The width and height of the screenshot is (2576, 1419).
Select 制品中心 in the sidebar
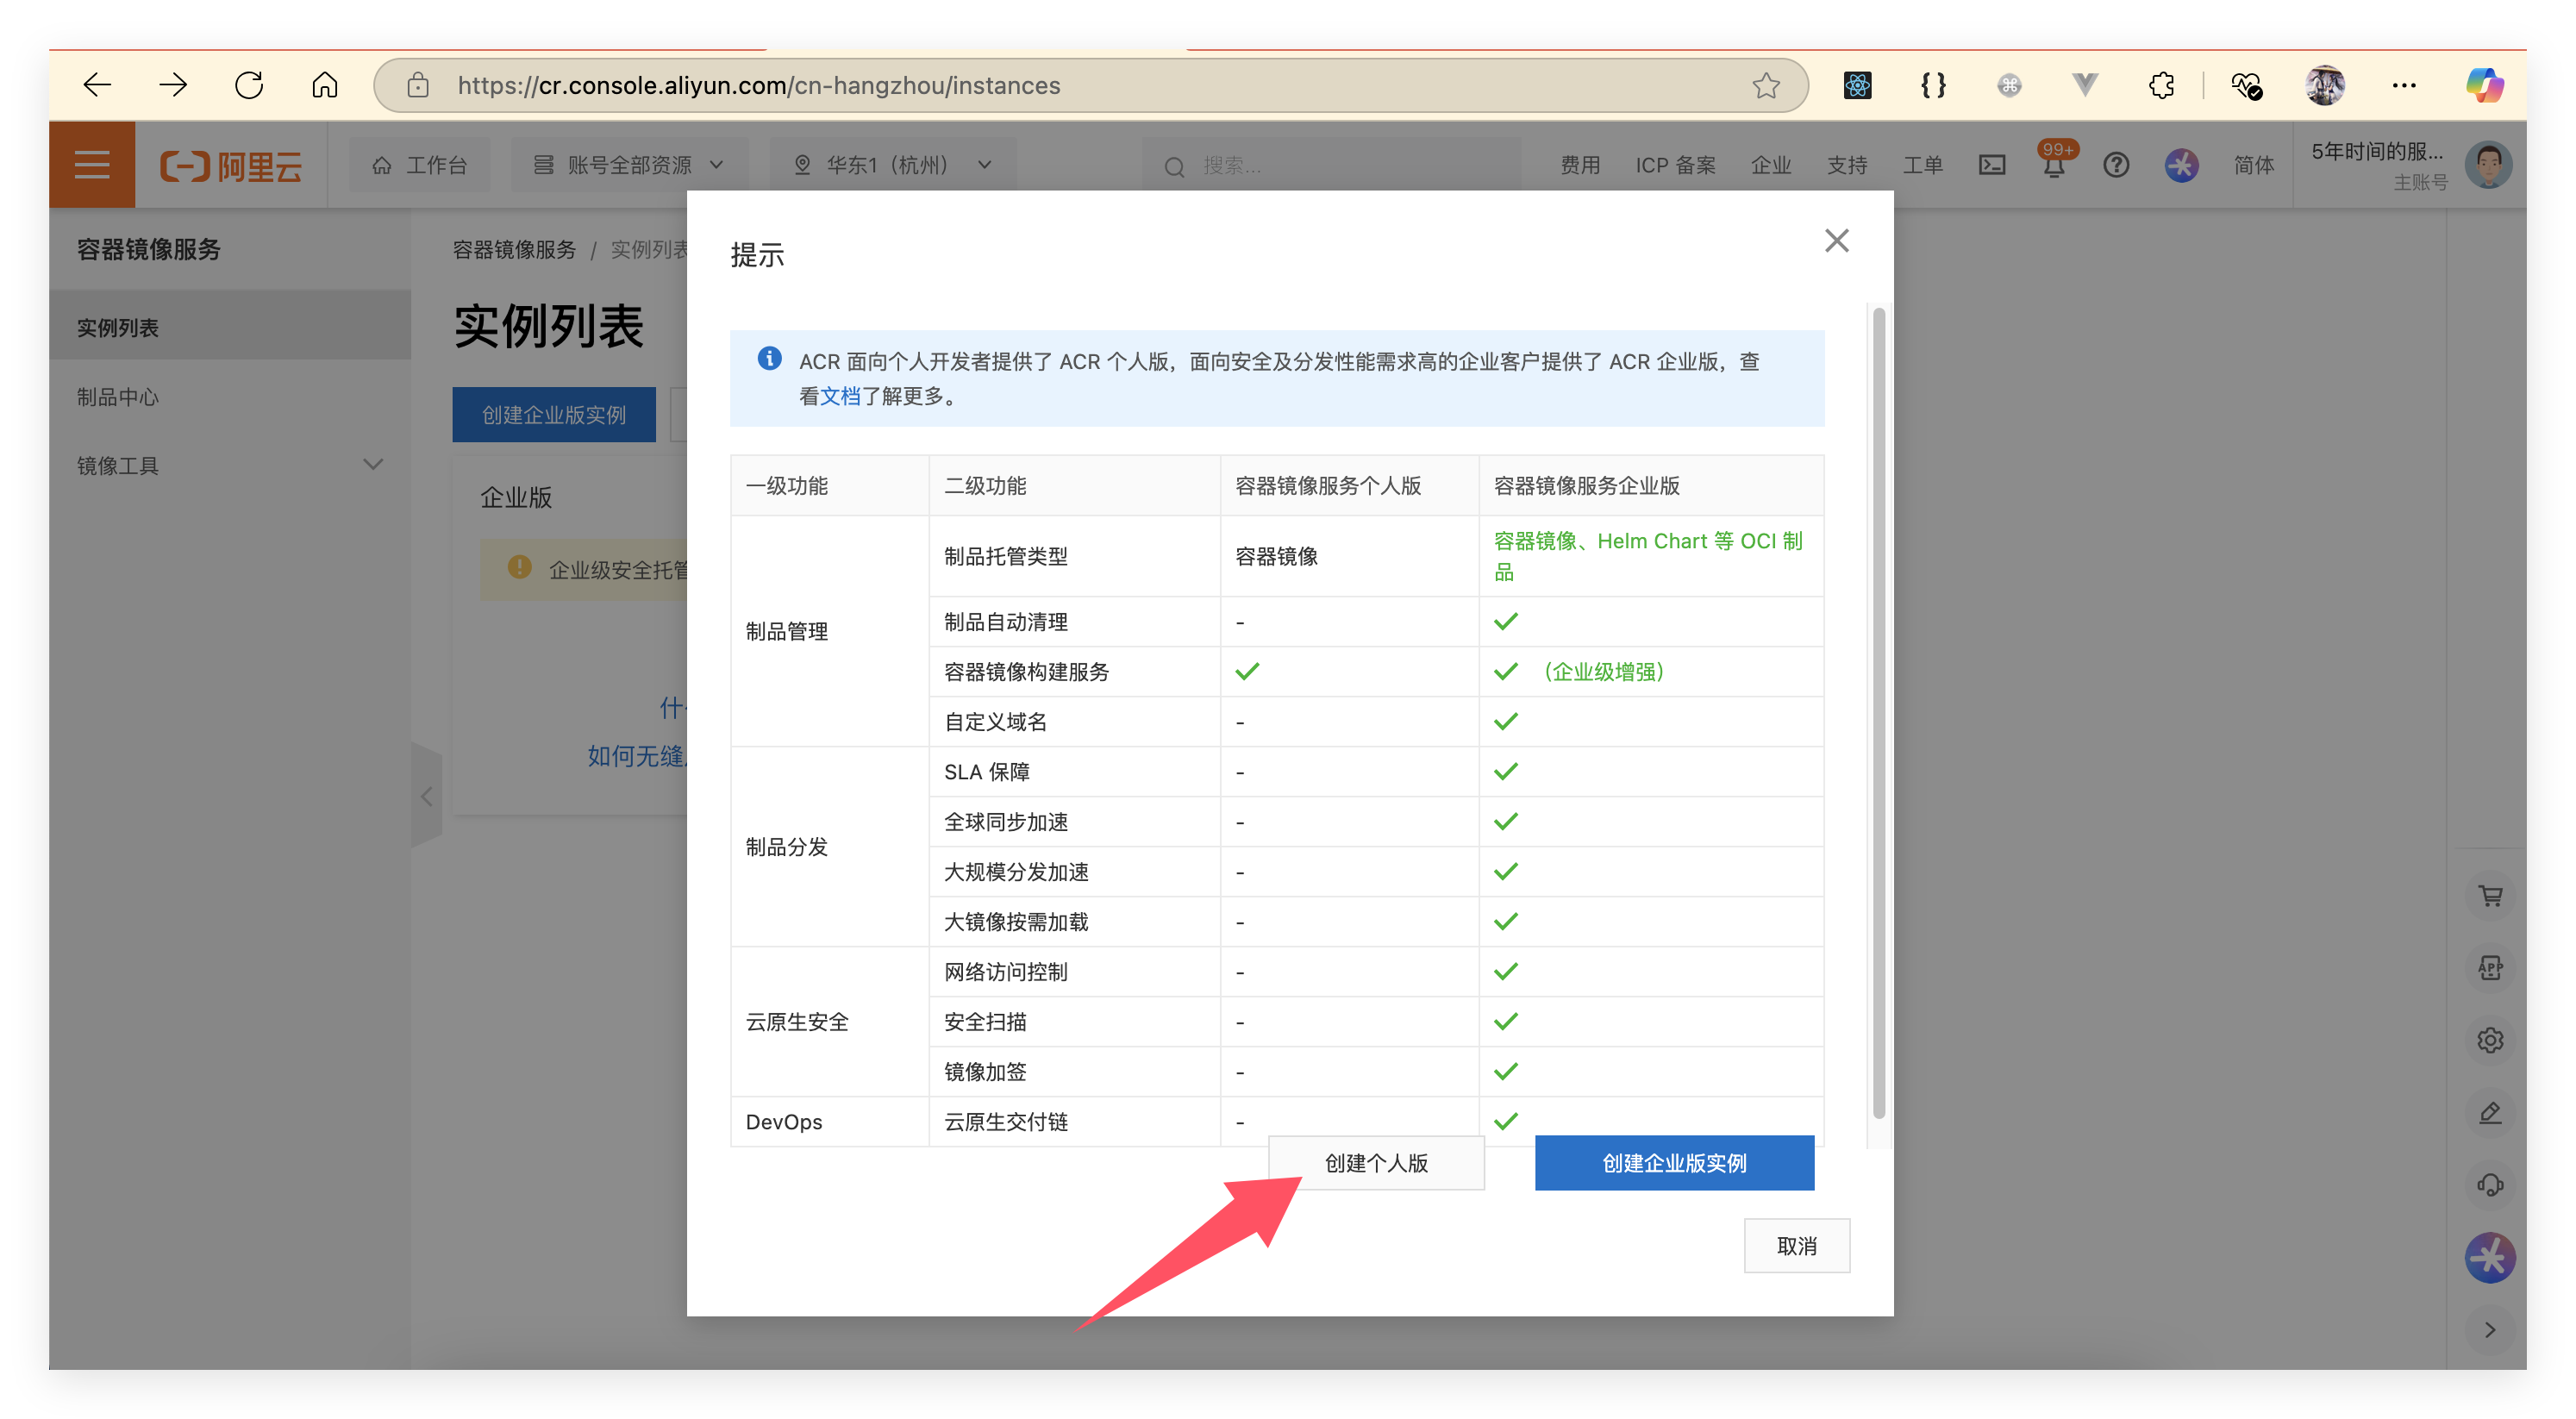point(230,396)
